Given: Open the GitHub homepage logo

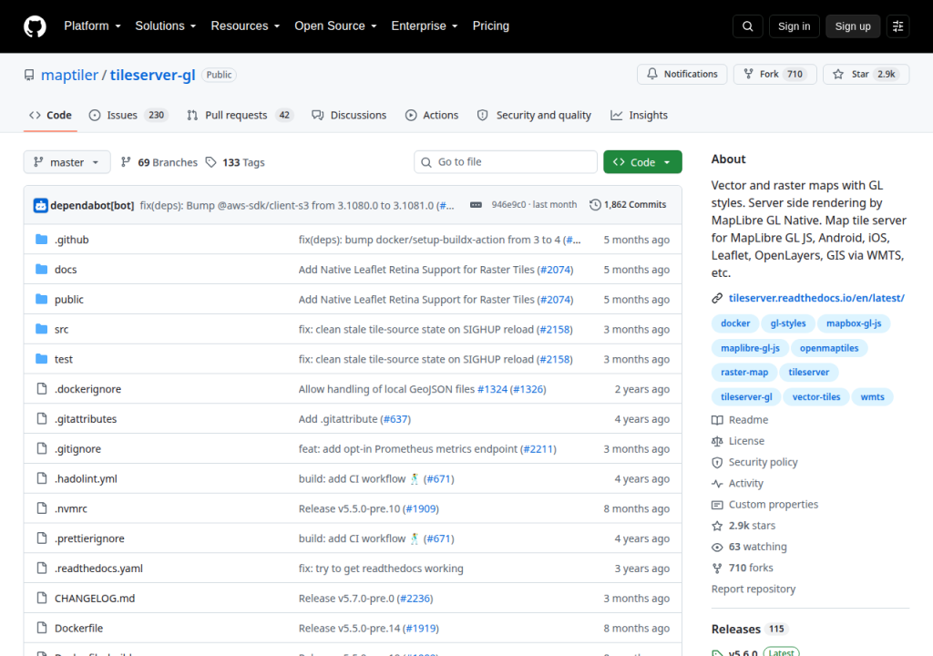Looking at the screenshot, I should pos(35,26).
